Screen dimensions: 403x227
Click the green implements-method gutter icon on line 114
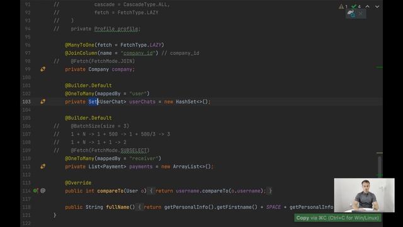(35, 190)
